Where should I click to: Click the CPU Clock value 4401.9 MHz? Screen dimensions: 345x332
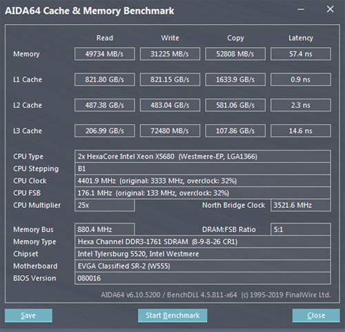[203, 181]
